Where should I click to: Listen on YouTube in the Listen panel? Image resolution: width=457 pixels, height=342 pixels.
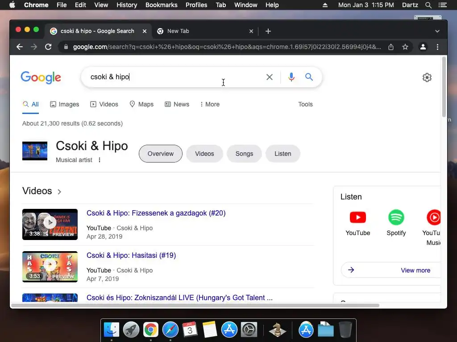(357, 223)
